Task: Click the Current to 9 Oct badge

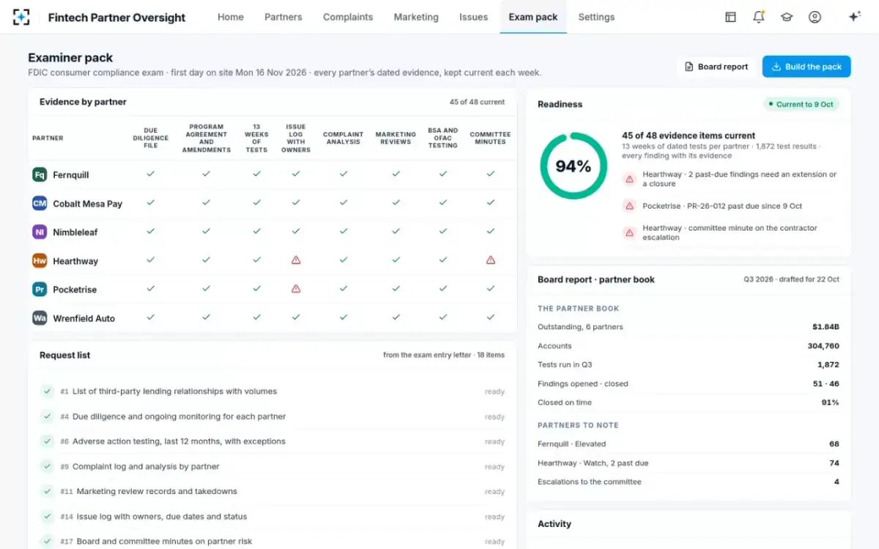Action: pyautogui.click(x=802, y=104)
